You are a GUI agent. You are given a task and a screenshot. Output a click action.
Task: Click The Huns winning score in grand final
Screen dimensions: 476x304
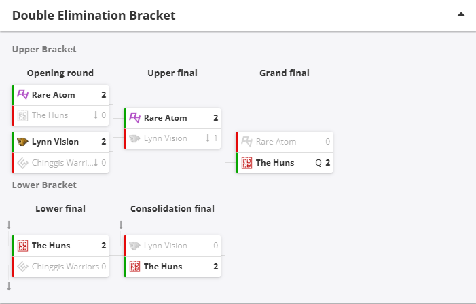point(327,163)
